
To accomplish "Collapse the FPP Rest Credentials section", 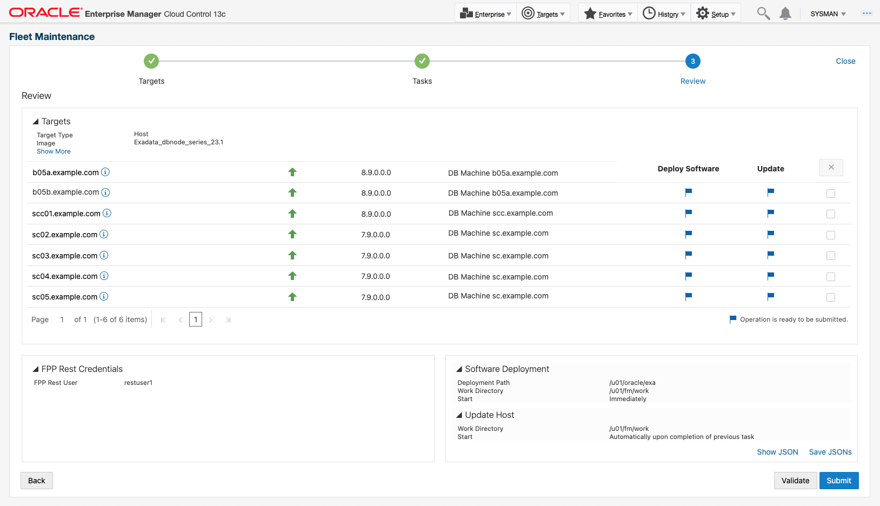I will point(36,369).
